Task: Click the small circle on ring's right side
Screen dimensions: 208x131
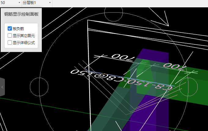Action: click(188, 87)
